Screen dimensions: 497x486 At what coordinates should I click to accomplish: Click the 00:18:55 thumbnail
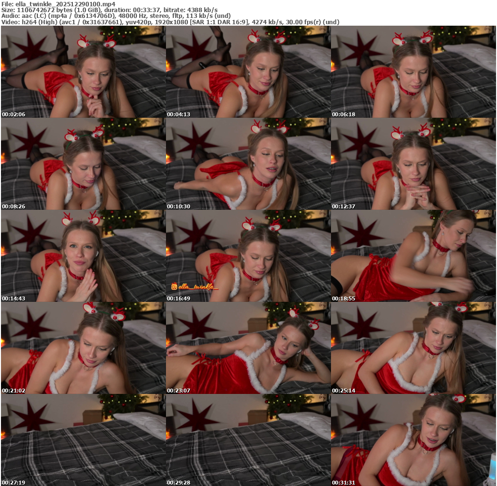(x=413, y=256)
